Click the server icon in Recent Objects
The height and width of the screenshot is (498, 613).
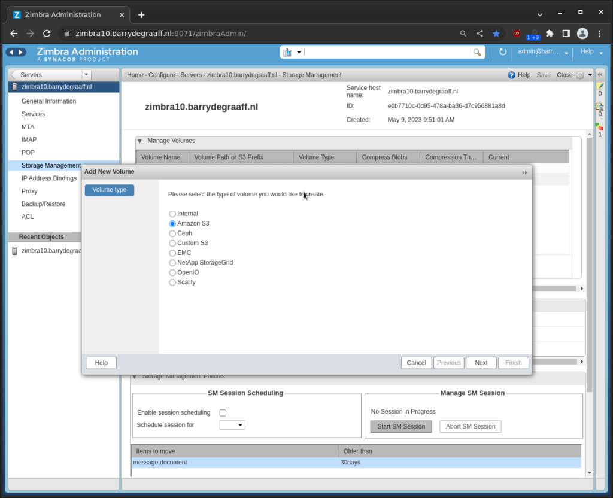[x=15, y=251]
